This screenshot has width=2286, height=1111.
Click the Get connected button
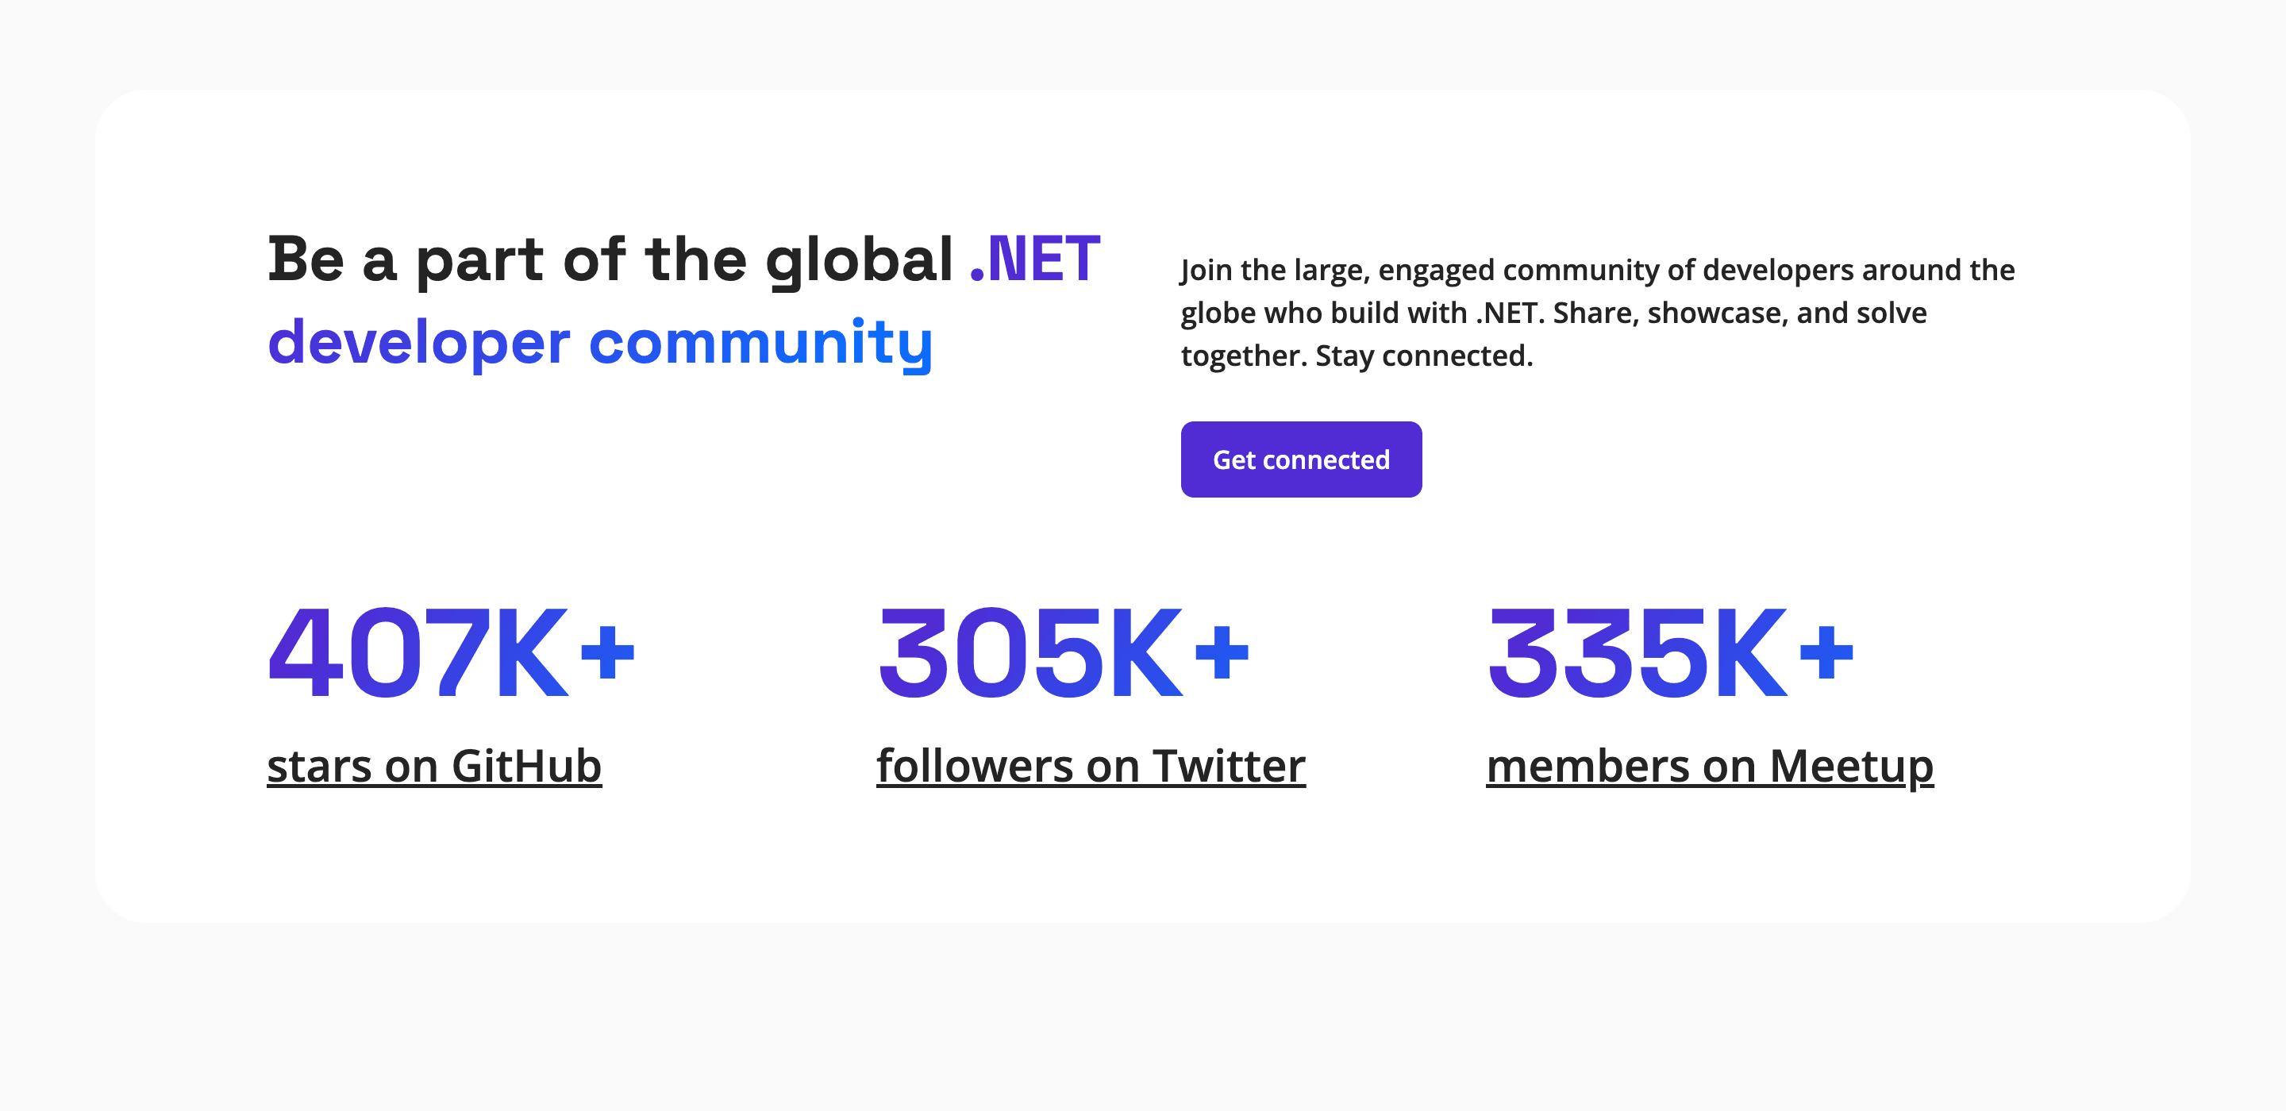1300,459
